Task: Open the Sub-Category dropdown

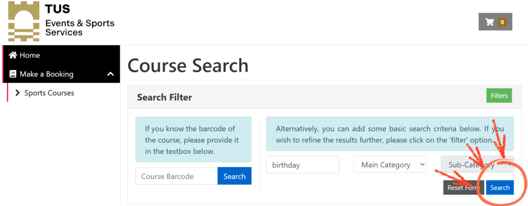Action: coord(477,165)
